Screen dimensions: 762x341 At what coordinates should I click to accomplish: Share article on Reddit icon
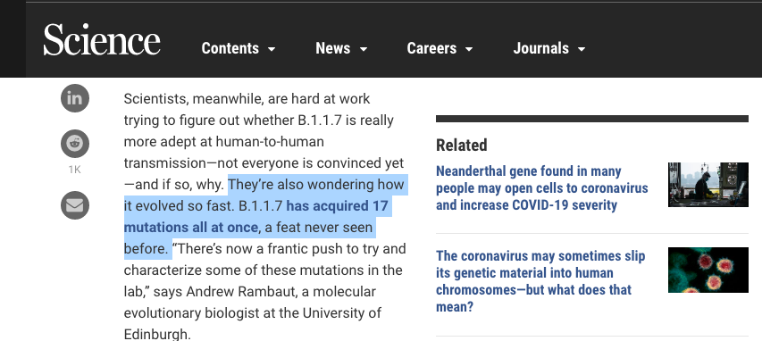point(75,144)
